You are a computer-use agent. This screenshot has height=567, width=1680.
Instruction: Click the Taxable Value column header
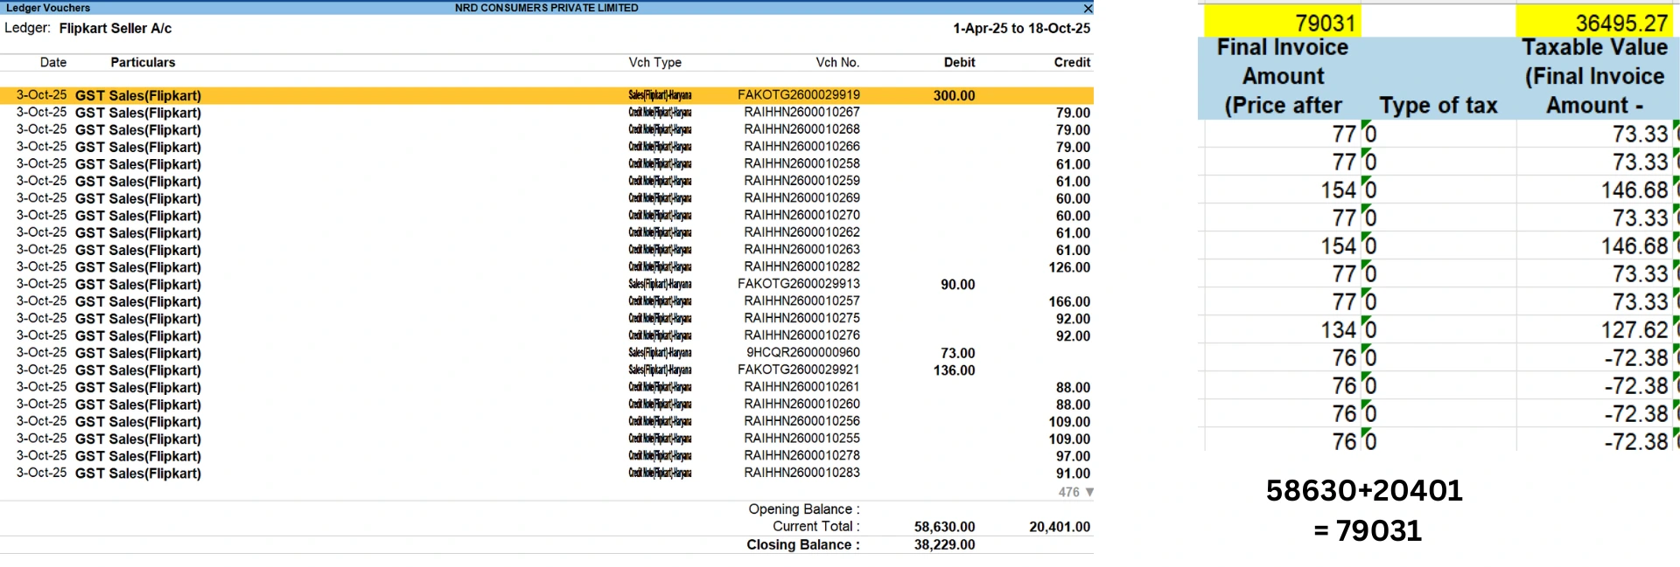pos(1595,77)
